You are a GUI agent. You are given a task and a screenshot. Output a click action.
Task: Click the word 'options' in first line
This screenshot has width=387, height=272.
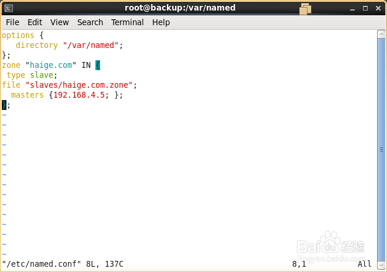(x=18, y=36)
